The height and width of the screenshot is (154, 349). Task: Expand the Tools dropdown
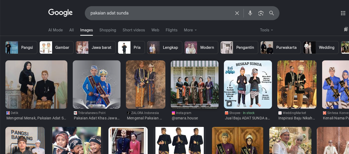266,30
